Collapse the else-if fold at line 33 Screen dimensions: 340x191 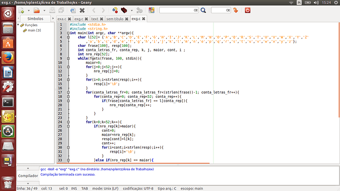click(x=68, y=160)
